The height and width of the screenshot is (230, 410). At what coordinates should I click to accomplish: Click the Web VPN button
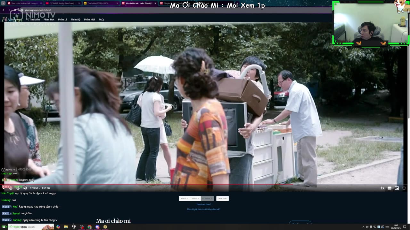coord(222,199)
